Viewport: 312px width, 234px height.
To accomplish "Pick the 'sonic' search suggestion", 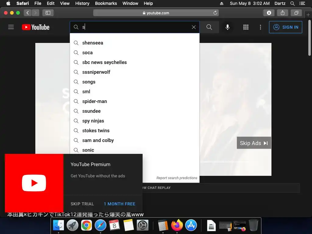I will 134,150.
